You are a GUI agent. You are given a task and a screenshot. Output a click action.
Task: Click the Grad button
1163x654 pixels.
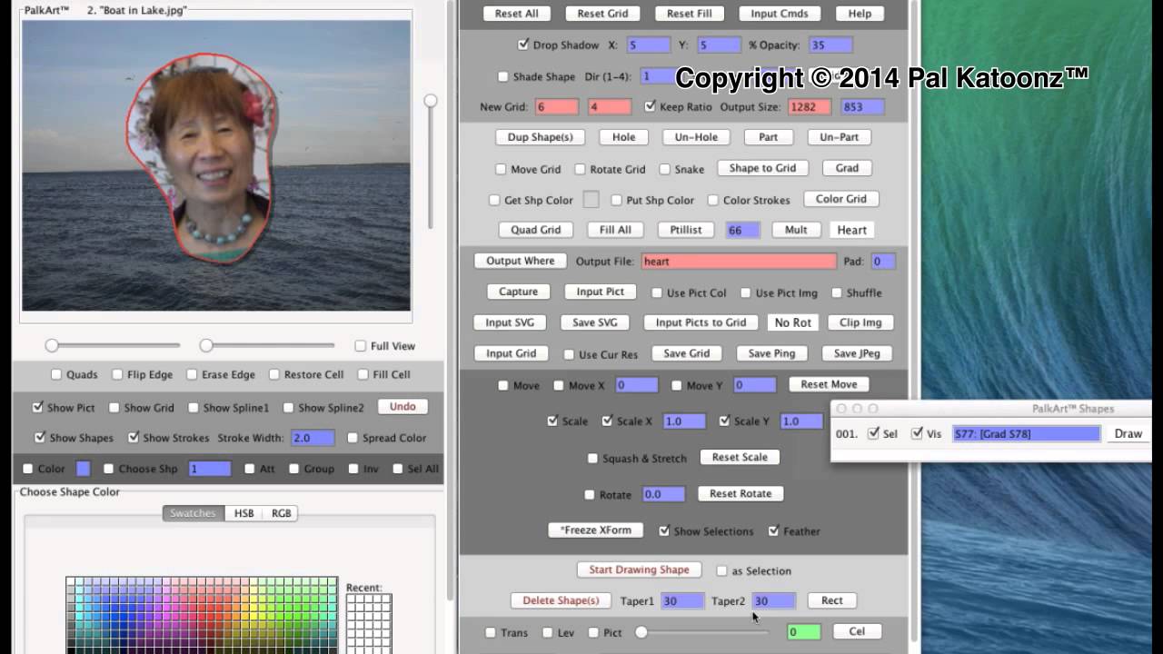tap(847, 168)
